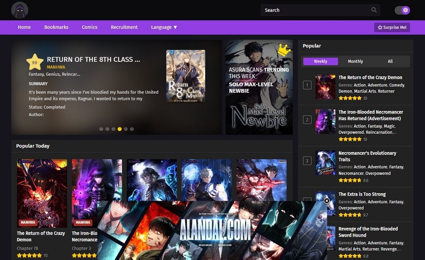
Task: Click the Revenge genre under Sword Hound
Action: click(x=389, y=249)
